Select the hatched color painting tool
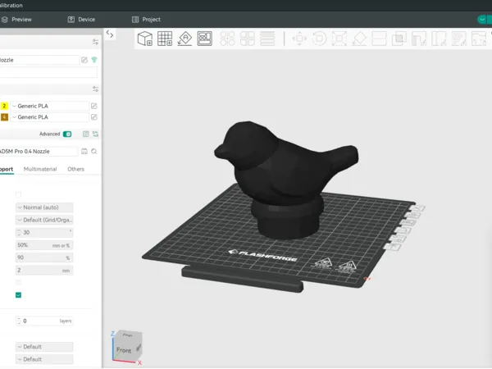The image size is (492, 369). click(458, 39)
